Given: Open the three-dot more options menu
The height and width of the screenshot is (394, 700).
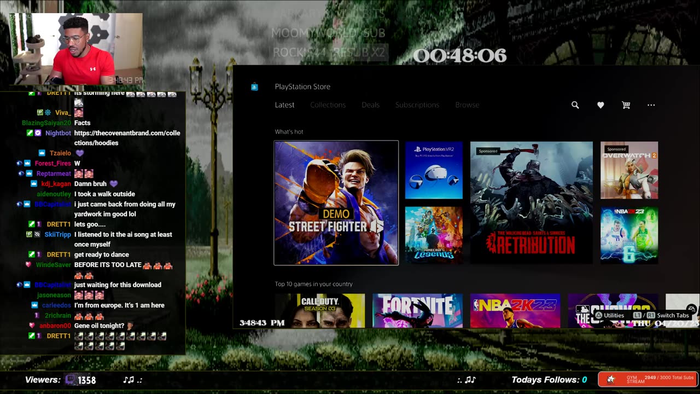Looking at the screenshot, I should [651, 105].
